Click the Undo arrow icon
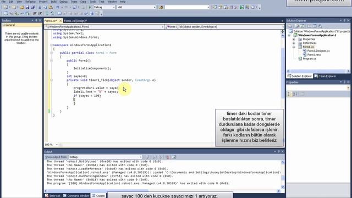 click(58, 7)
